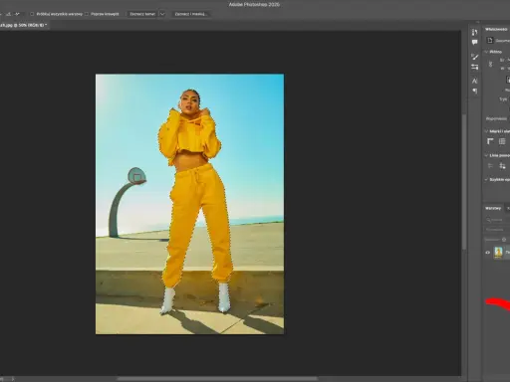The height and width of the screenshot is (382, 510).
Task: Switch to the Właściwości (Properties) panel tab
Action: (496, 30)
